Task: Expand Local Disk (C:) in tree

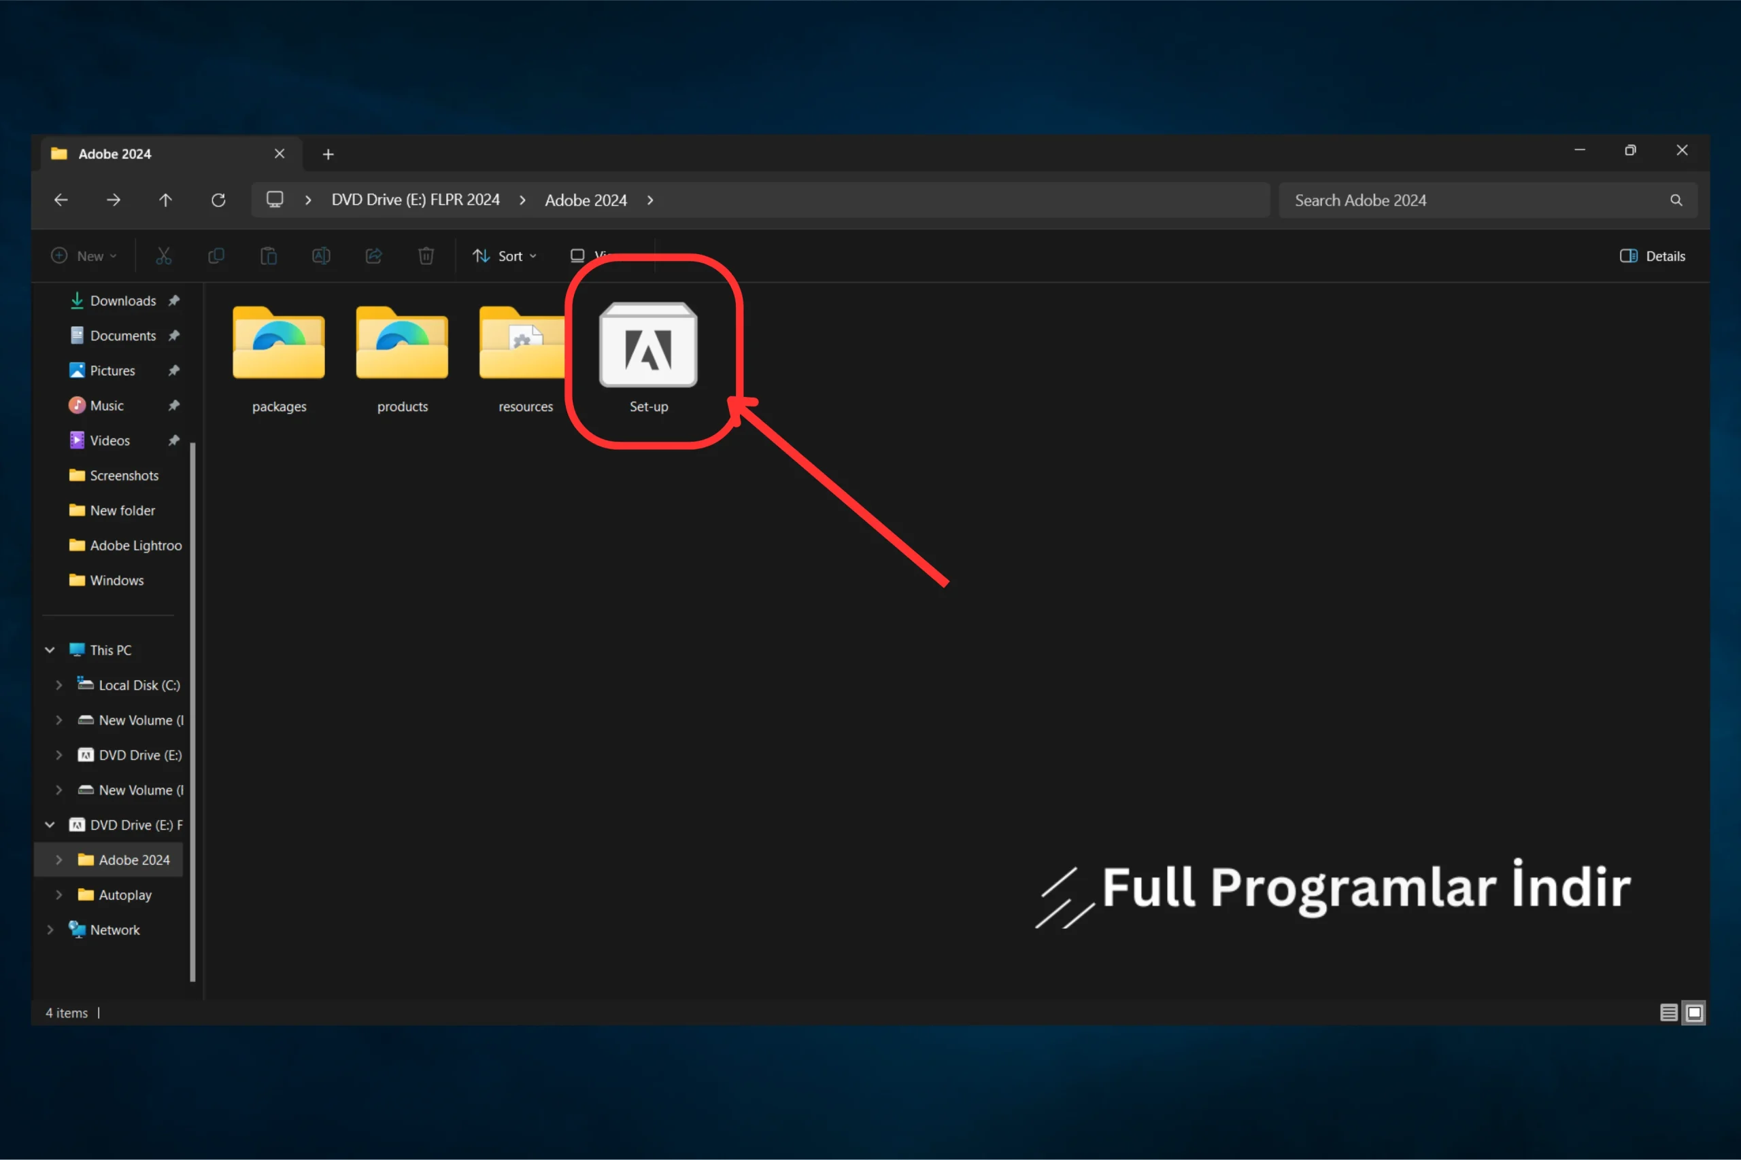Action: [58, 685]
